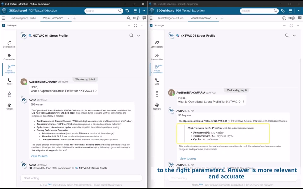Focus the Start writing field on left
This screenshot has width=303, height=189.
[x=81, y=178]
